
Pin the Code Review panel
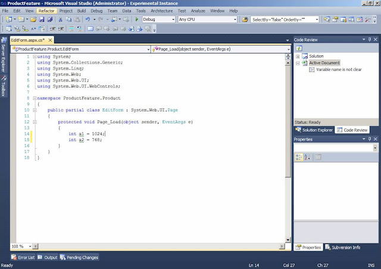point(370,39)
